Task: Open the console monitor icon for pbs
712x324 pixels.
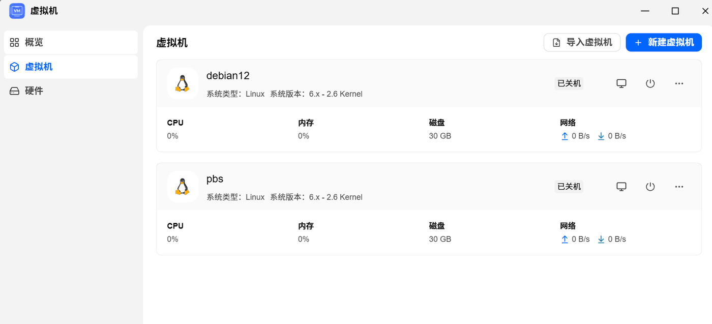Action: pyautogui.click(x=621, y=187)
